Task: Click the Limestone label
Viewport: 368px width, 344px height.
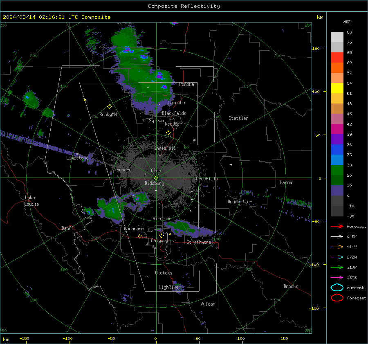Action: [x=77, y=158]
